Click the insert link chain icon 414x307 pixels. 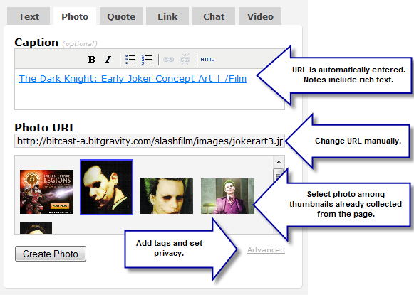[x=168, y=60]
